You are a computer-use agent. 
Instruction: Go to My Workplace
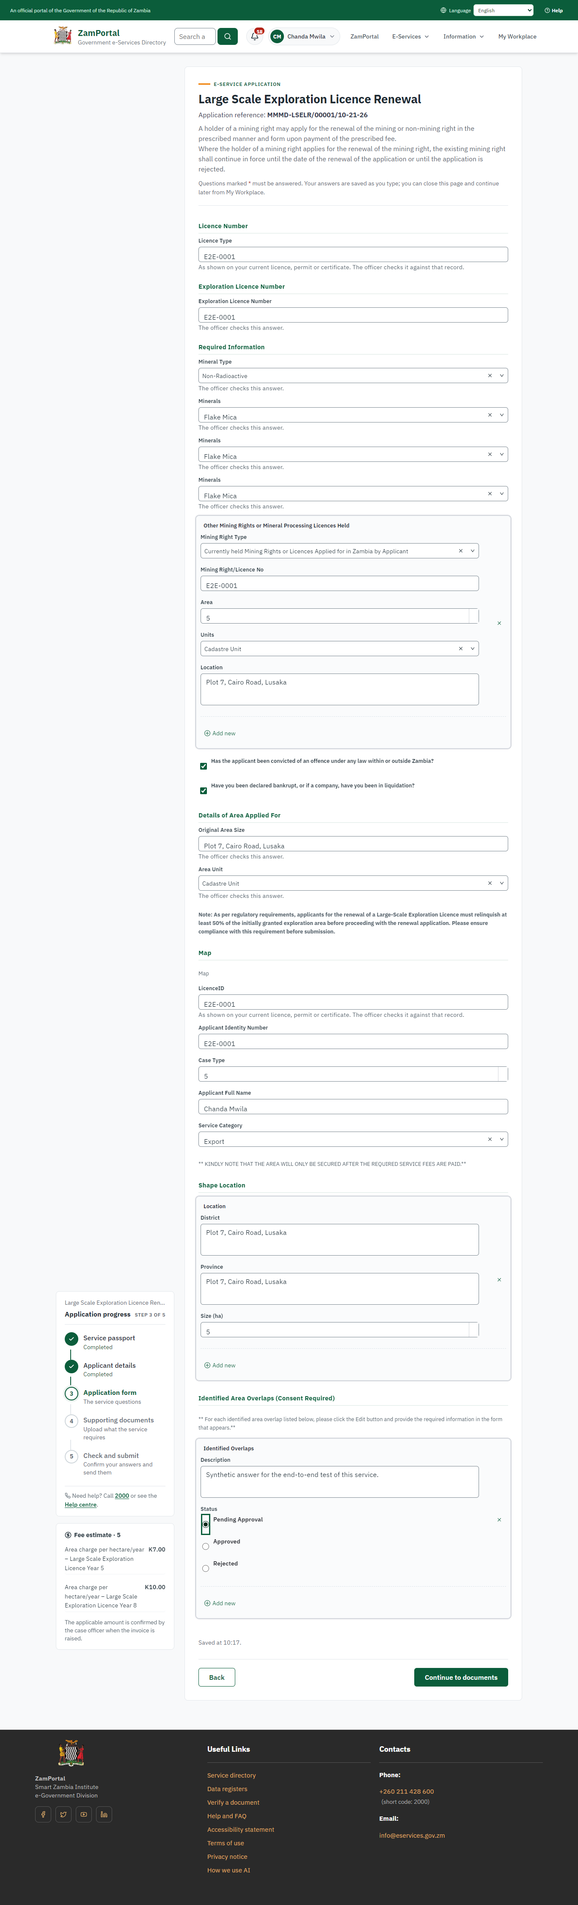tap(517, 36)
